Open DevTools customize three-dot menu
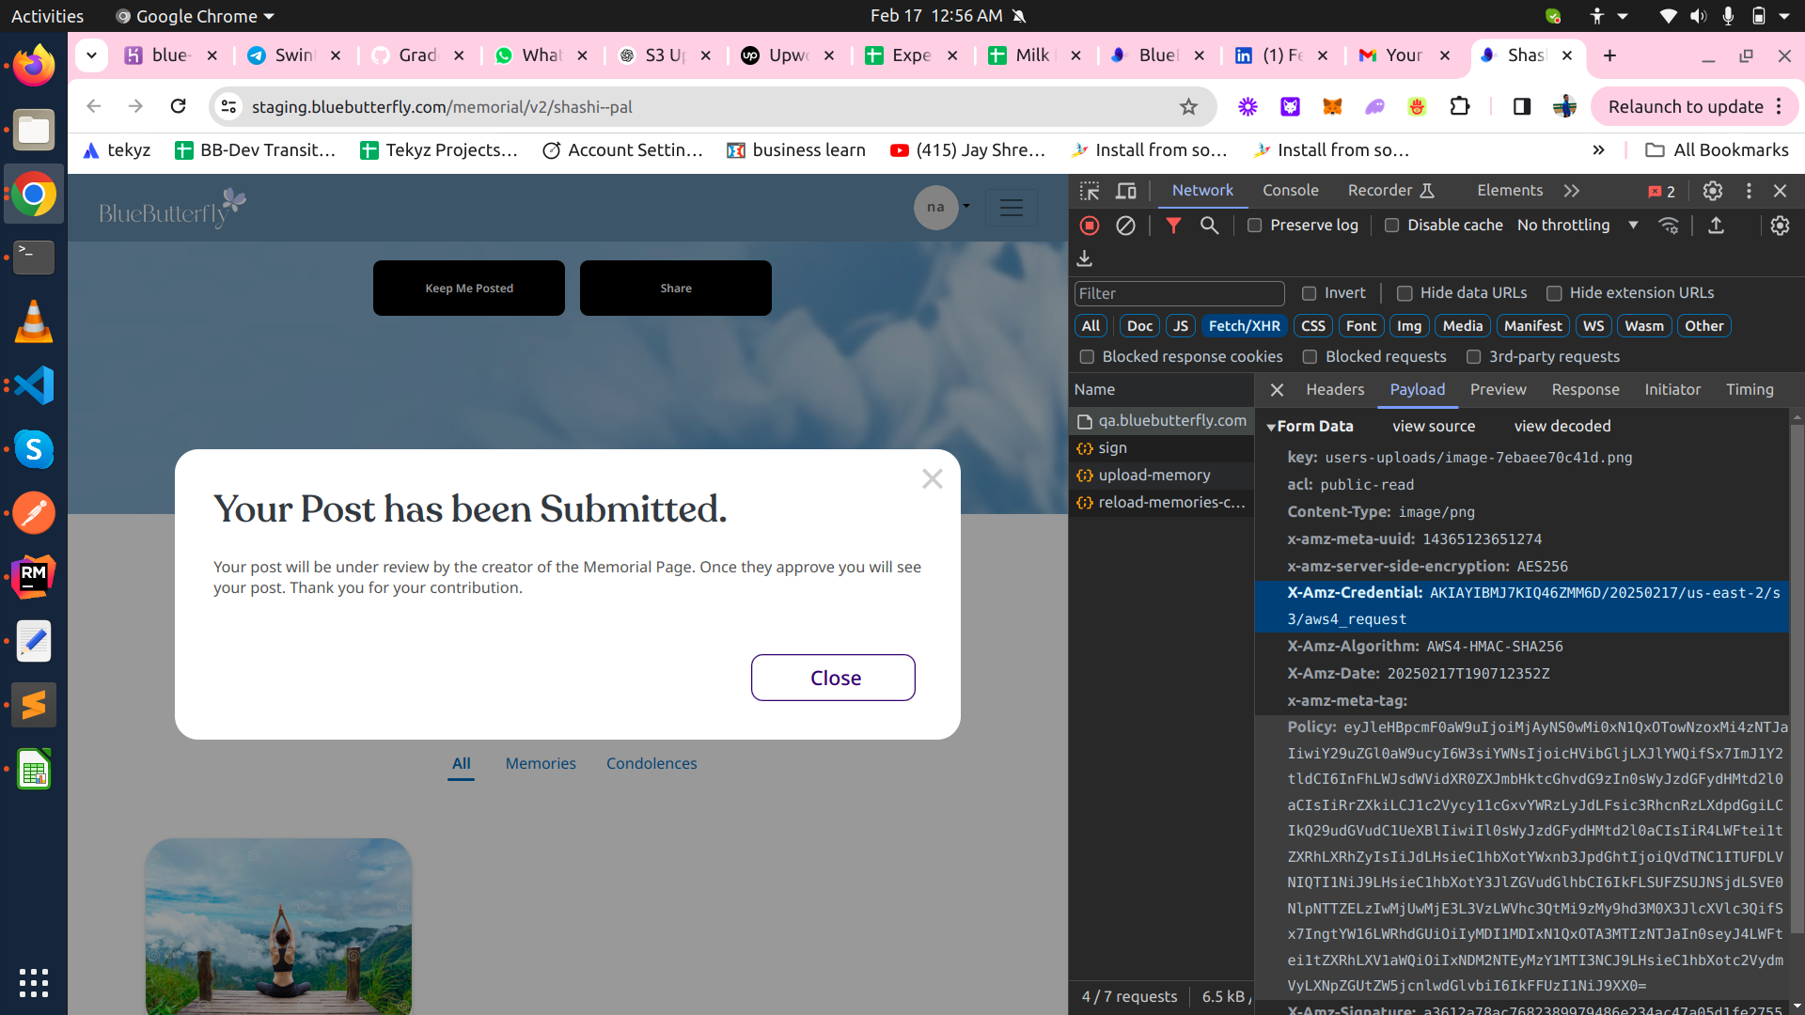The width and height of the screenshot is (1805, 1015). tap(1749, 191)
